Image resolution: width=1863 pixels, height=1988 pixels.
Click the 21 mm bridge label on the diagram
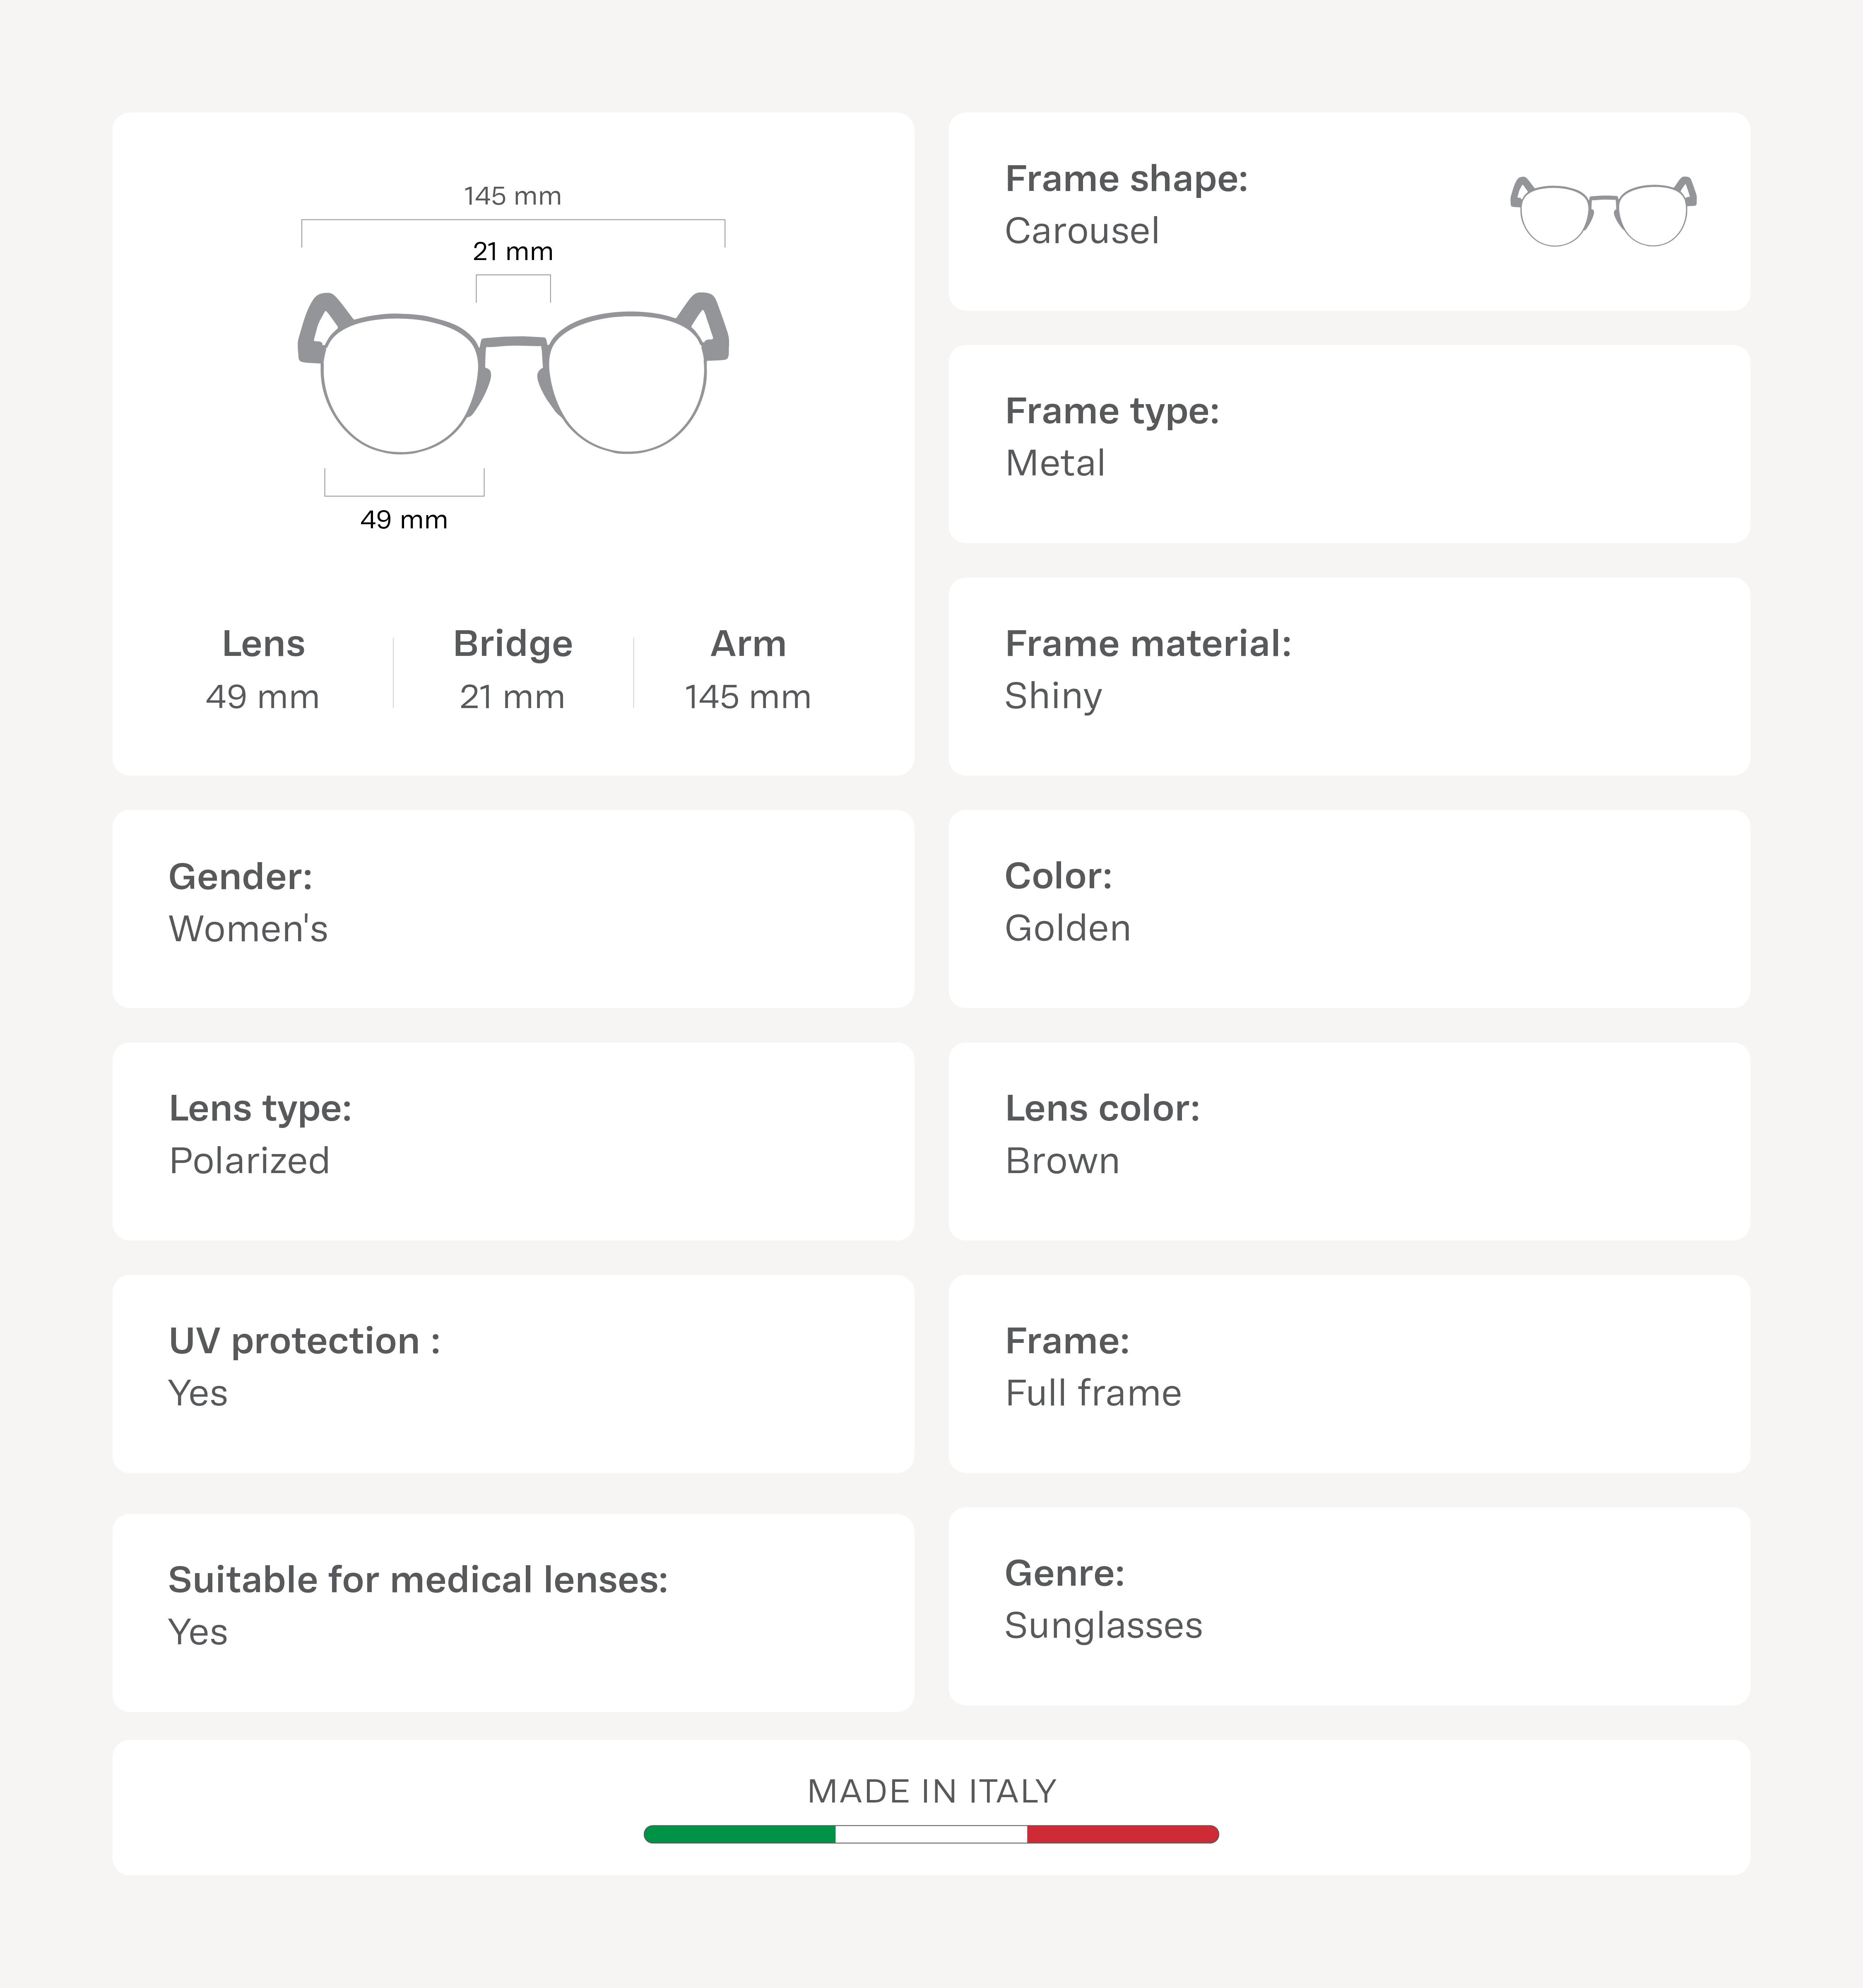pos(512,252)
